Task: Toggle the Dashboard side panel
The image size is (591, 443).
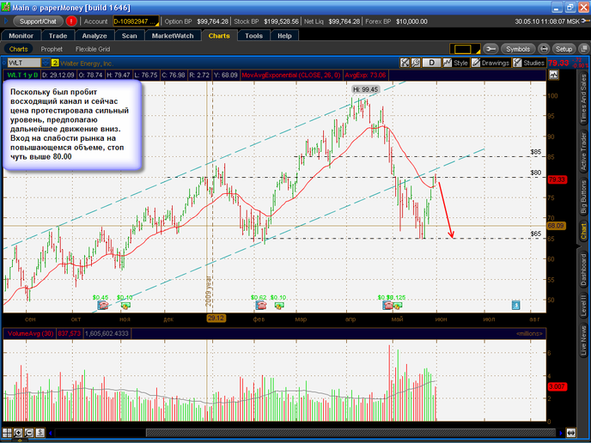Action: [583, 269]
